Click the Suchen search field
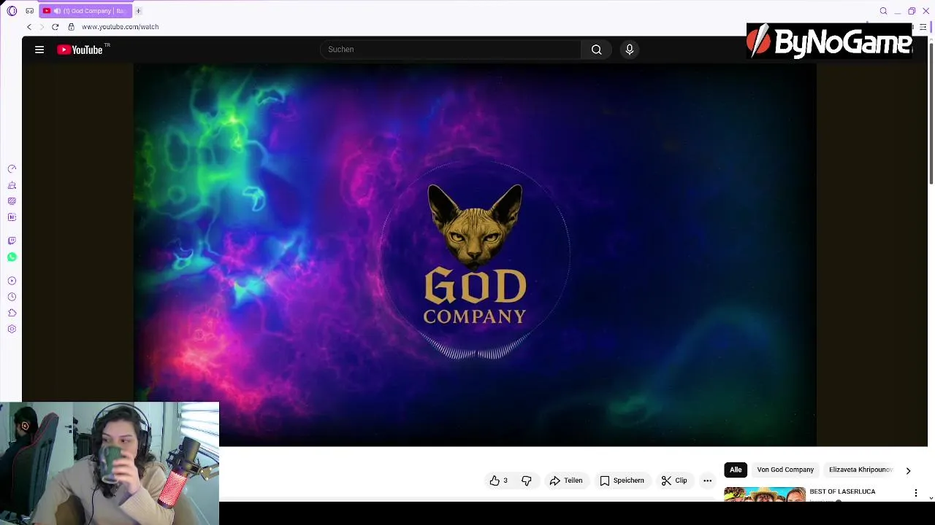This screenshot has width=935, height=525. click(450, 50)
